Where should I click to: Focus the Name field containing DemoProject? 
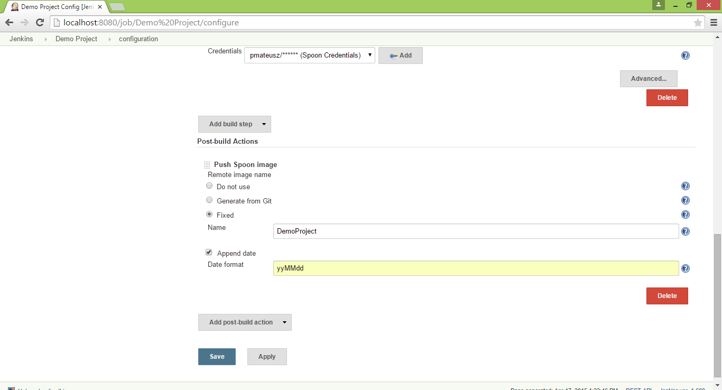point(476,231)
